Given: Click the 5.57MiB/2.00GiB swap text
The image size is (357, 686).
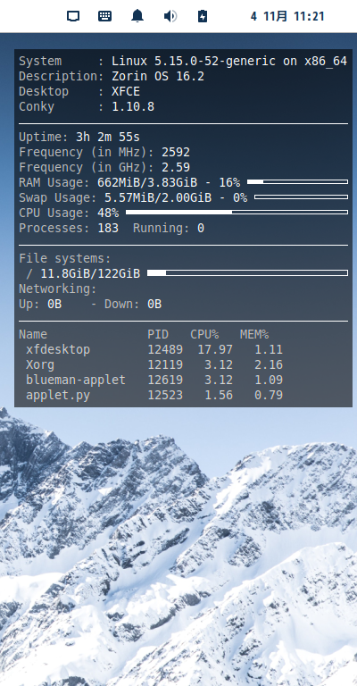Looking at the screenshot, I should pos(158,197).
